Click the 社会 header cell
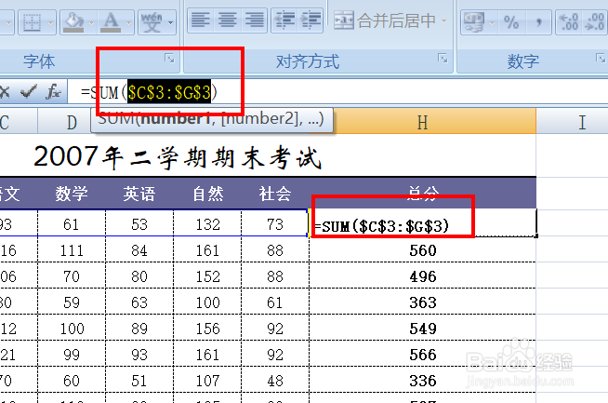This screenshot has height=403, width=608. 275,194
